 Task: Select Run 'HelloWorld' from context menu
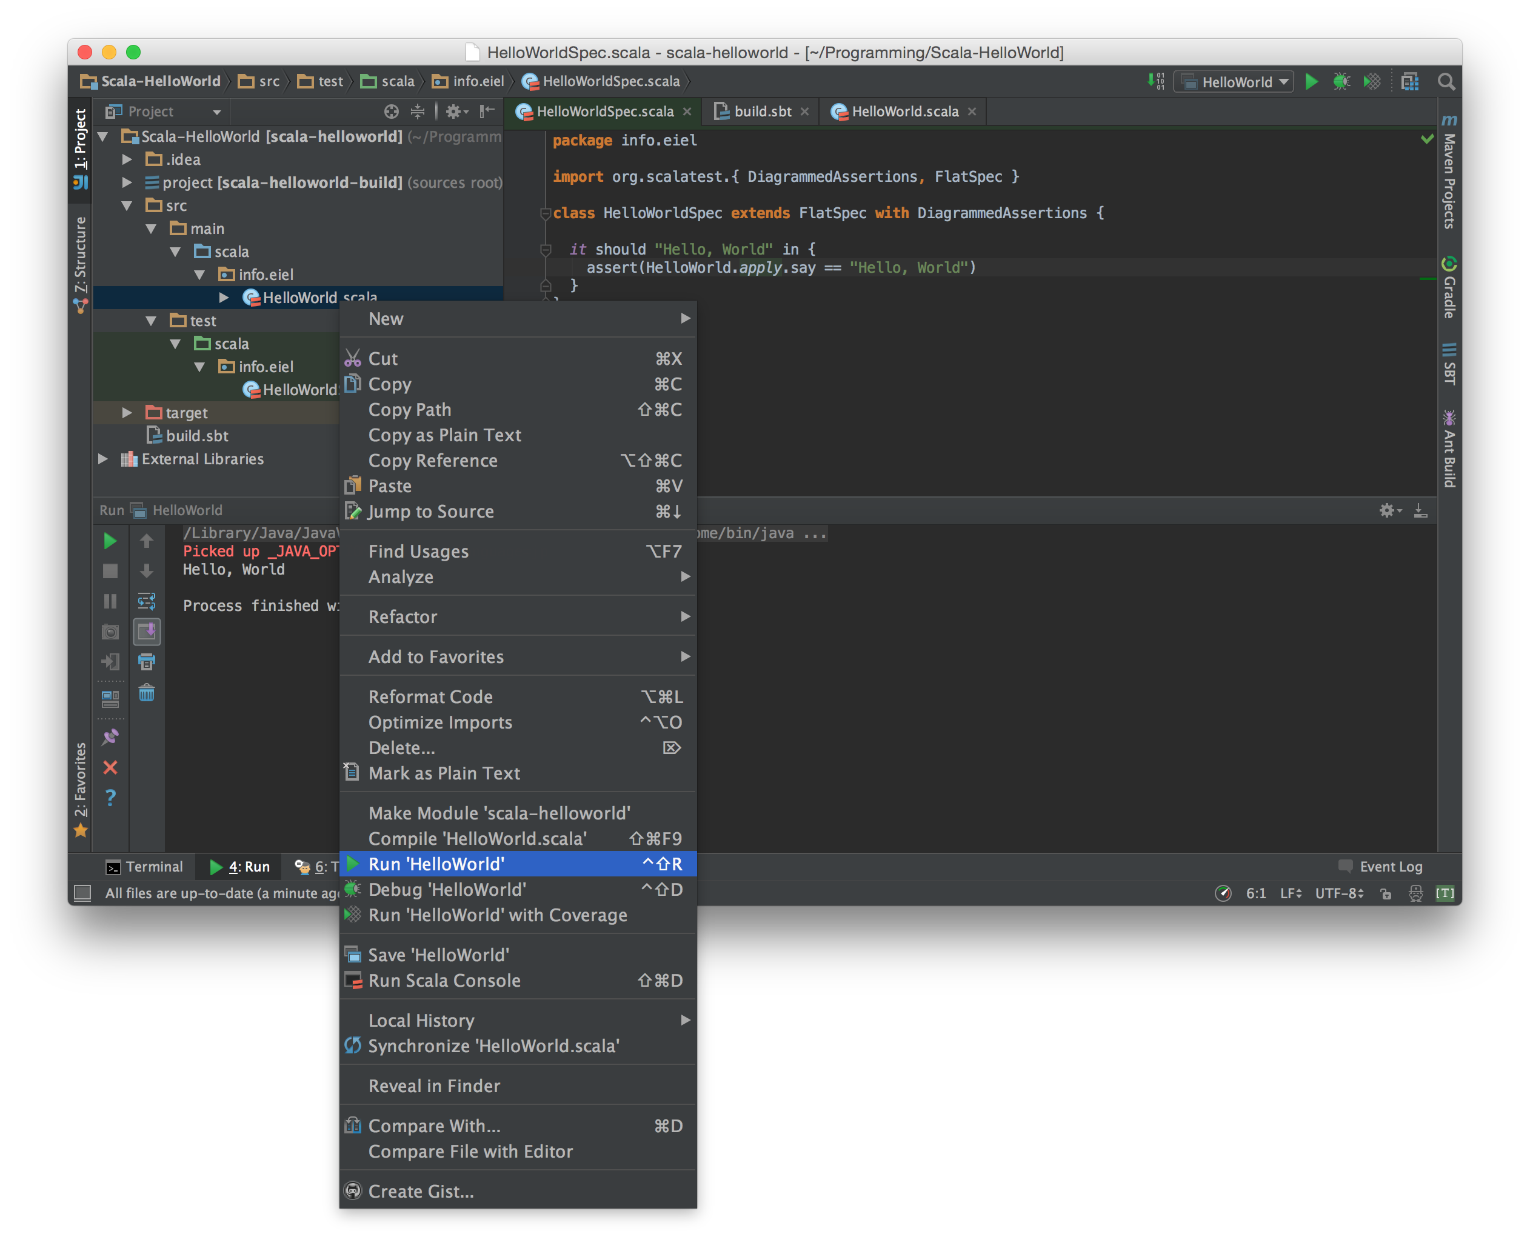(436, 864)
